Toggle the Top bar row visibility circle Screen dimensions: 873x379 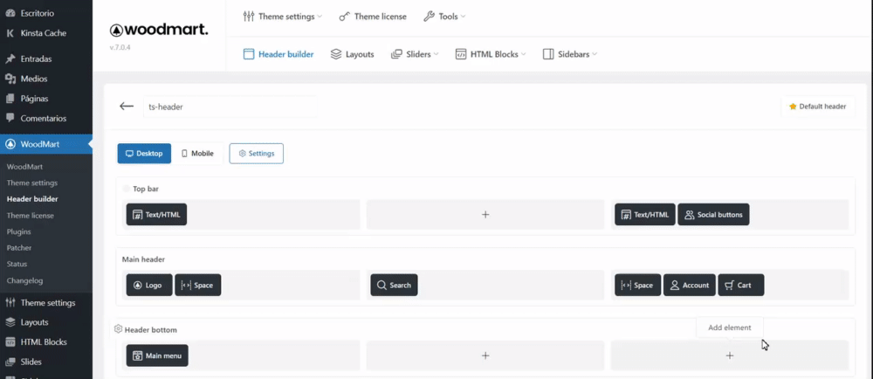127,189
